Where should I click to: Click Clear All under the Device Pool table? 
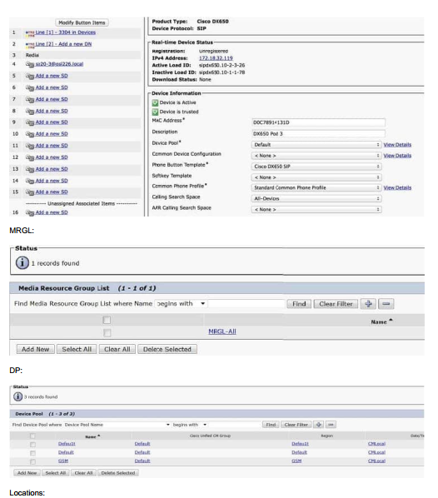[x=83, y=473]
